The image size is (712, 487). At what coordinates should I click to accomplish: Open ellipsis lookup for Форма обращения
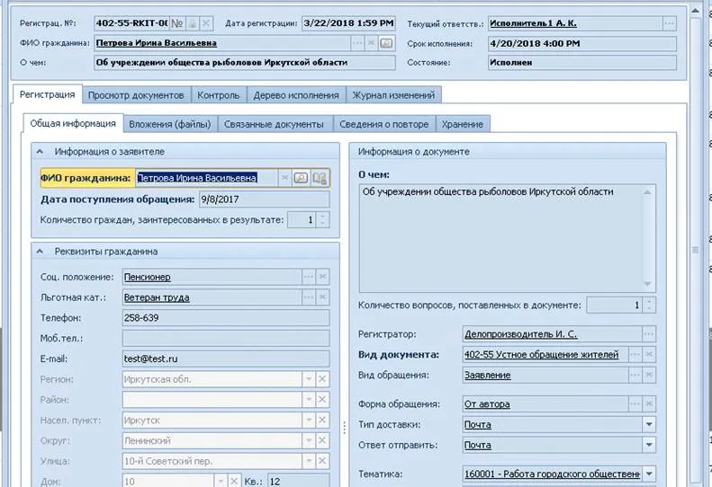coord(636,403)
